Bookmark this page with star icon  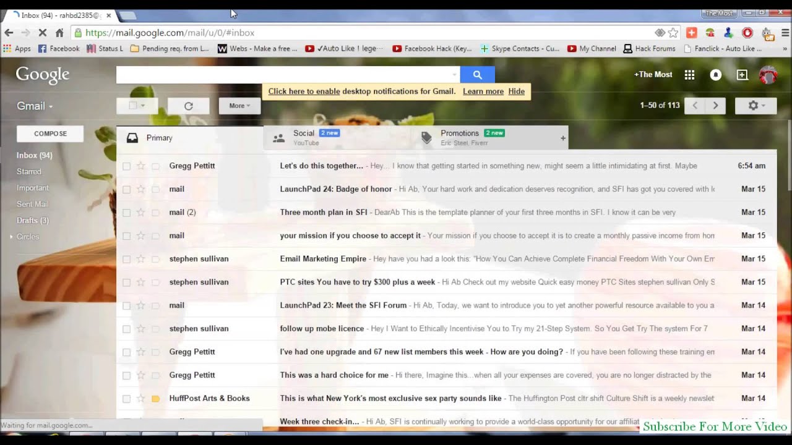click(x=673, y=33)
